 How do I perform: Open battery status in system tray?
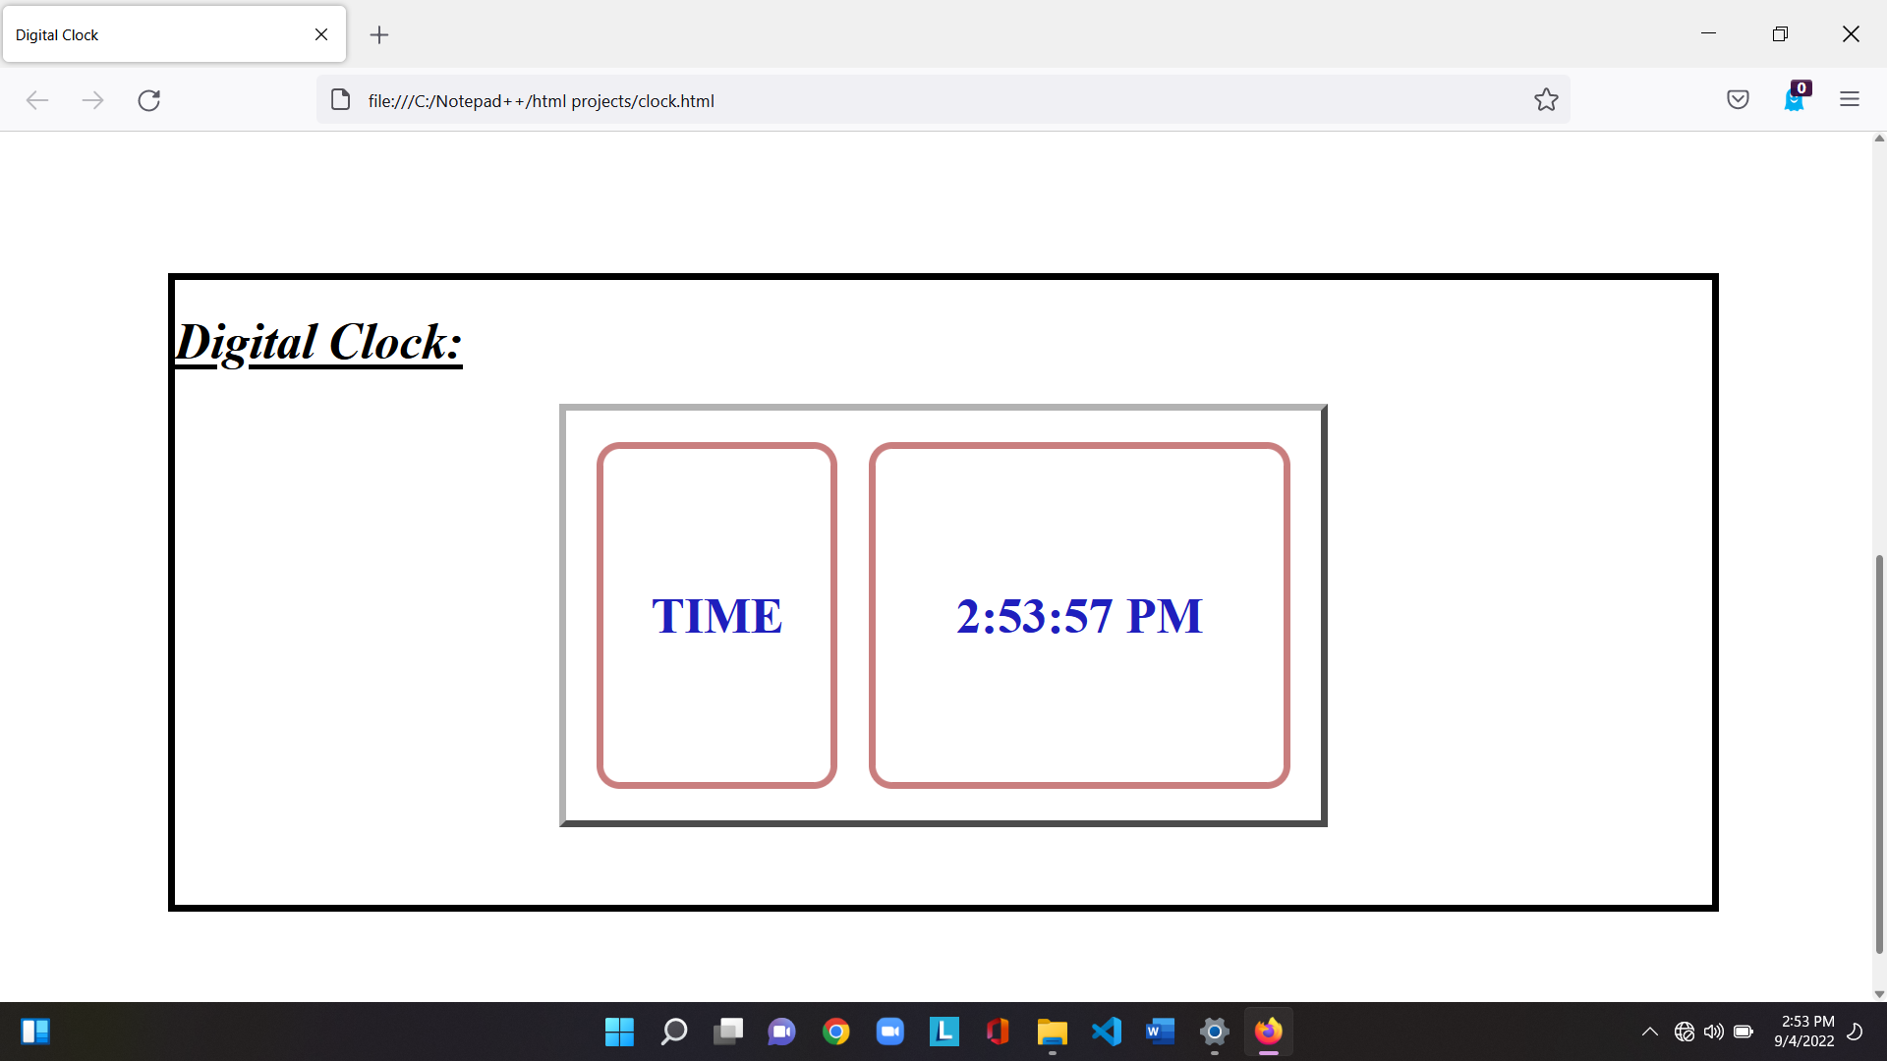coord(1744,1032)
